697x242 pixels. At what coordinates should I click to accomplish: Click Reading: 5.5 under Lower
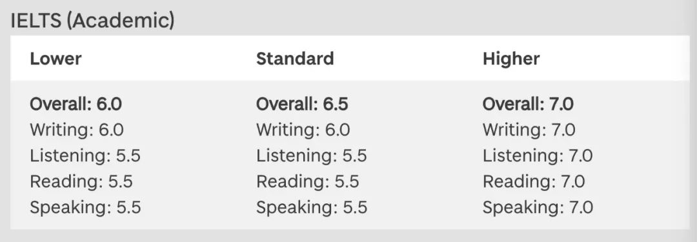81,181
